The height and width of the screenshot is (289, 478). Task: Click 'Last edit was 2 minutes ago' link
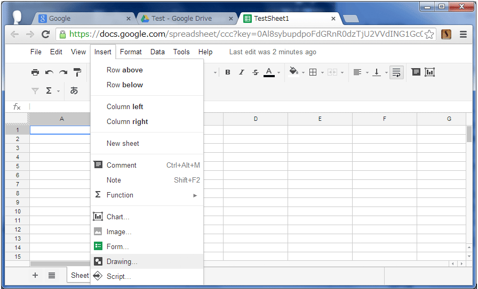[x=273, y=52]
